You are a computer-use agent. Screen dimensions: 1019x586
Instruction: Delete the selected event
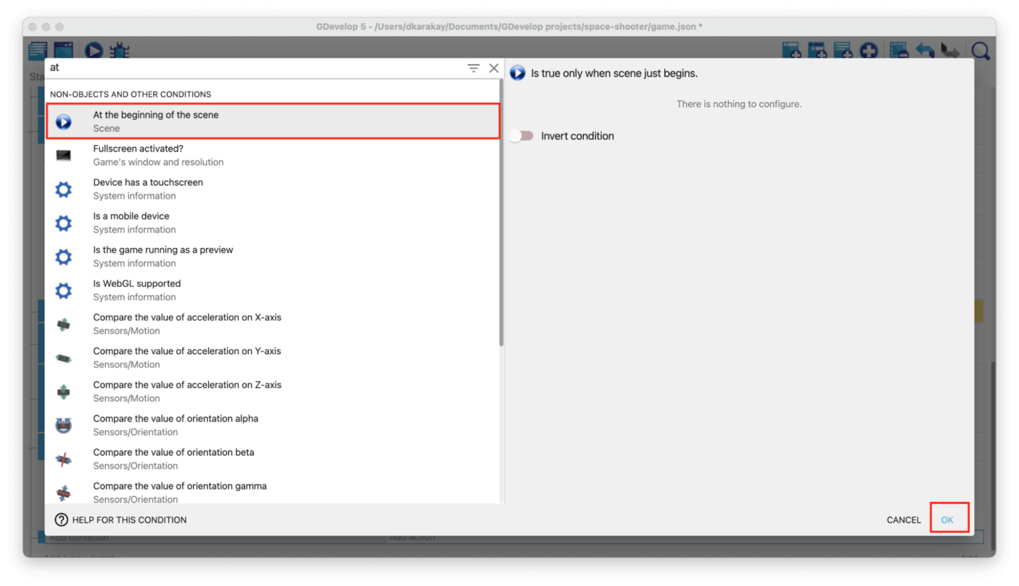click(x=899, y=50)
